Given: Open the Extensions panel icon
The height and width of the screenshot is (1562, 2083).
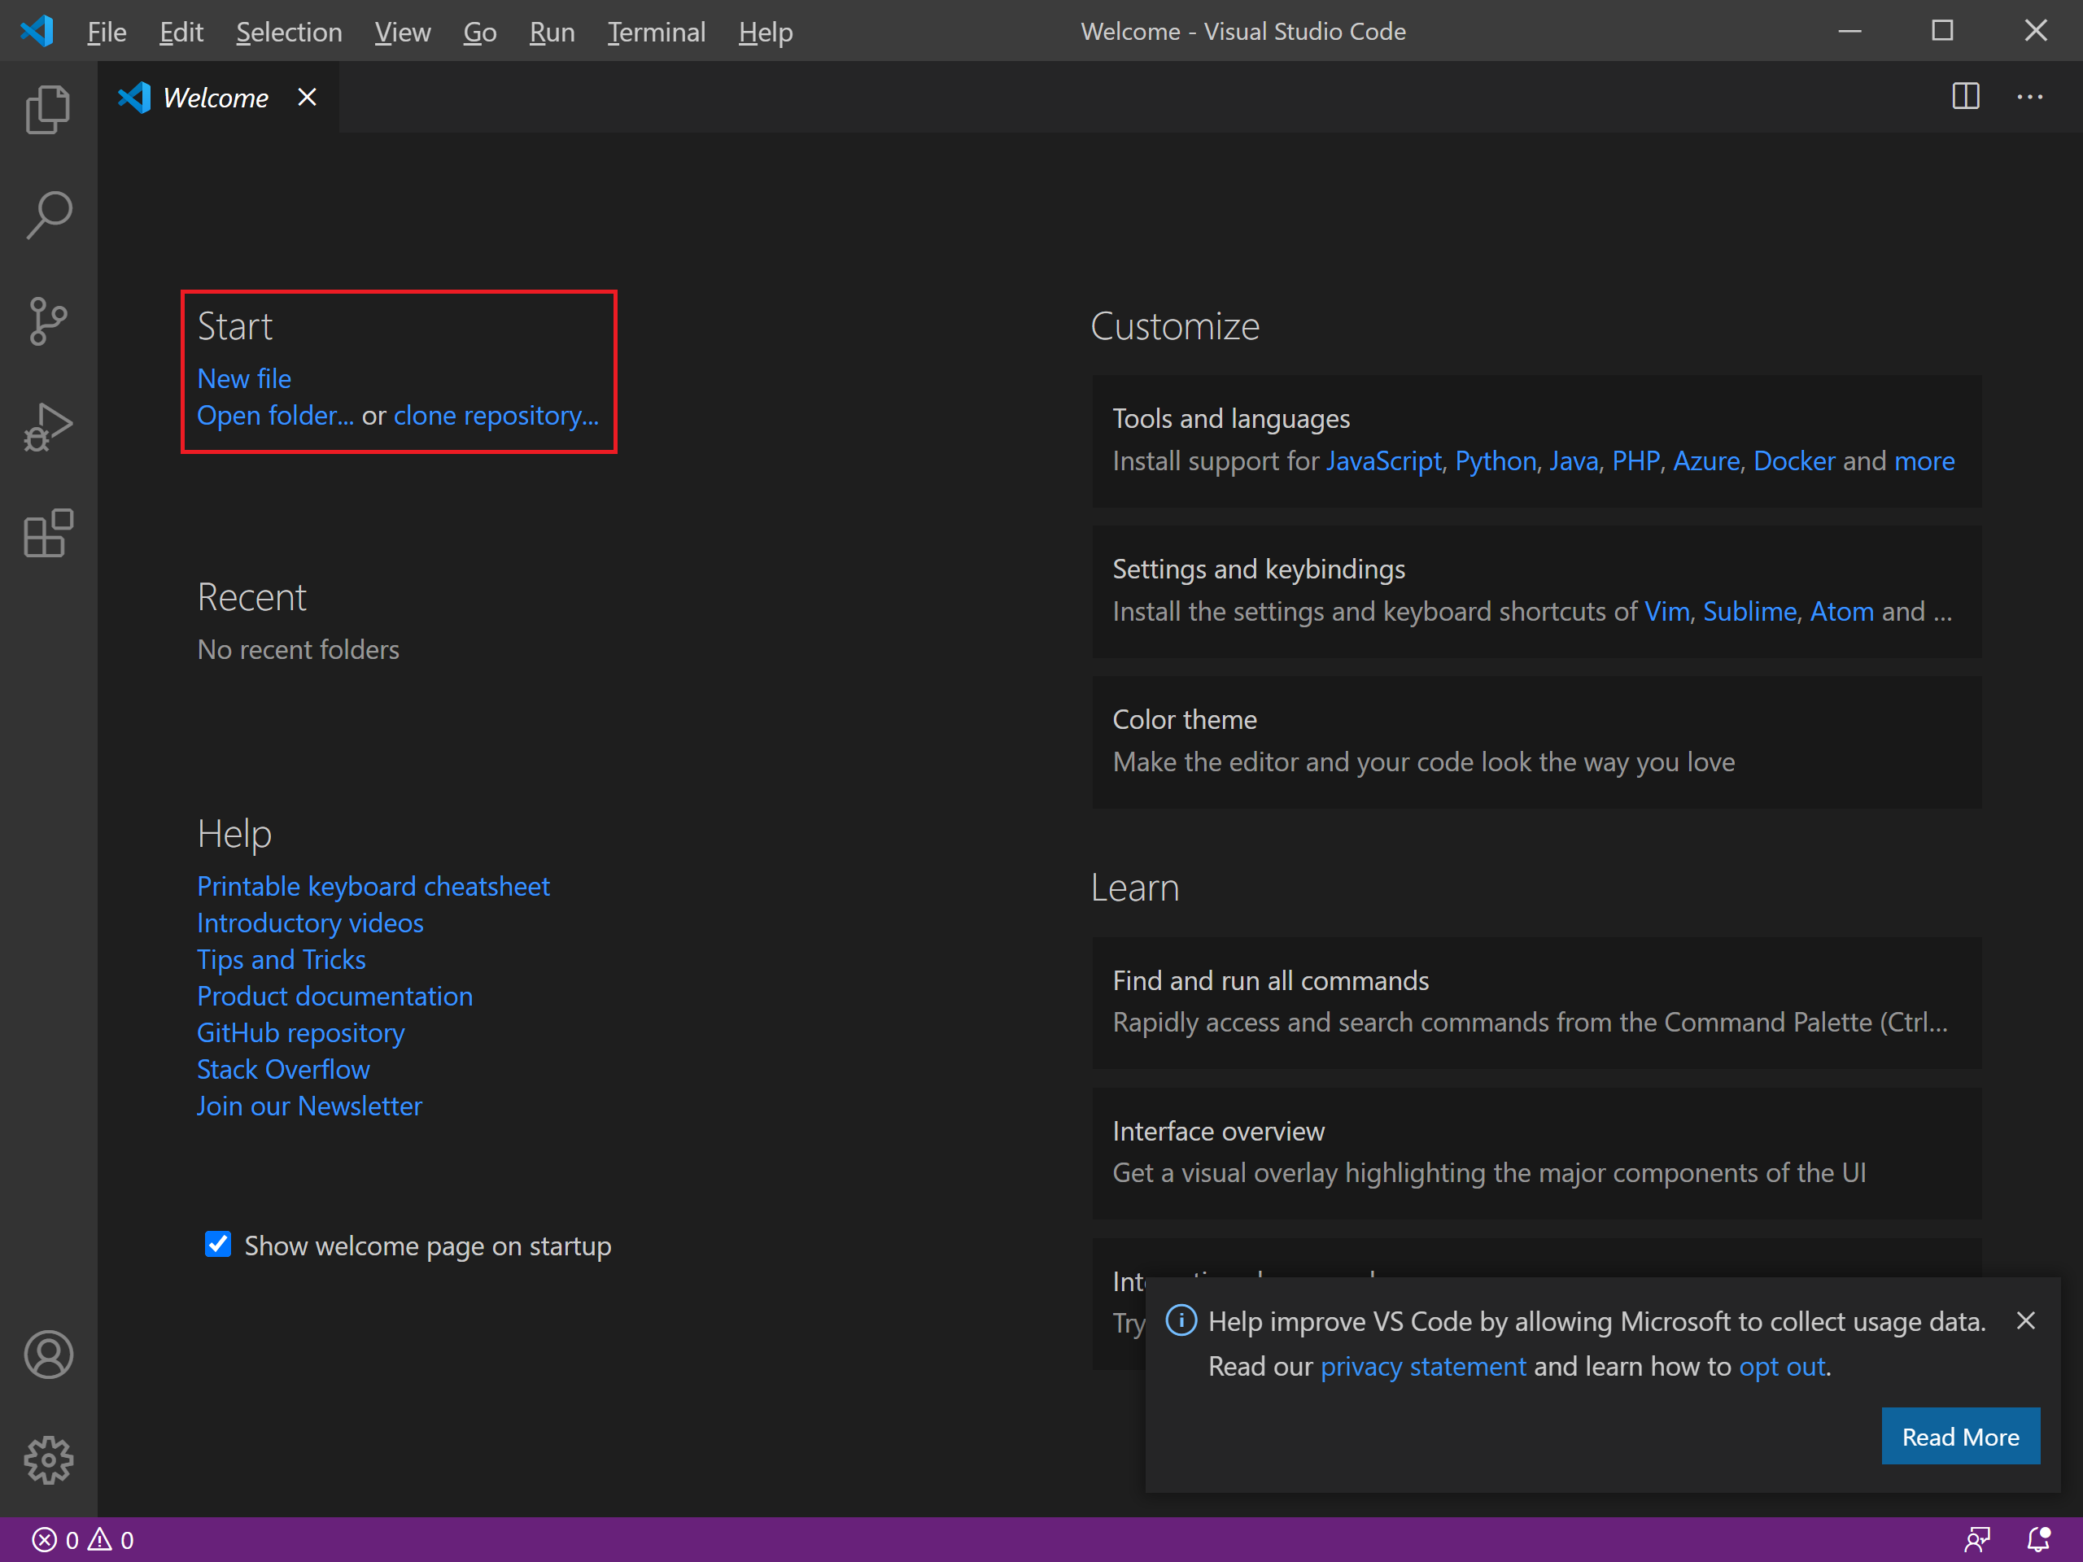Looking at the screenshot, I should pos(47,531).
